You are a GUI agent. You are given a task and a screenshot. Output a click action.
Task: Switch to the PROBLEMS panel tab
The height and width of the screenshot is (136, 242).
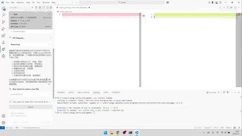[x=61, y=92]
